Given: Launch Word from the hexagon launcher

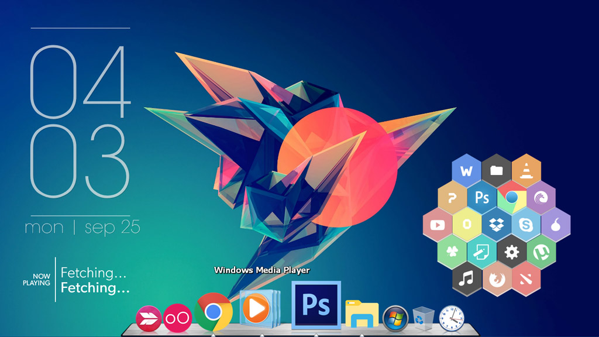Looking at the screenshot, I should [x=466, y=171].
